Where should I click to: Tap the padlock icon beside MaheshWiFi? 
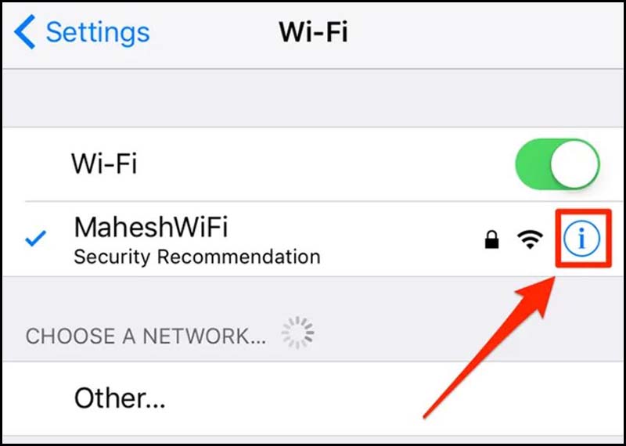491,240
